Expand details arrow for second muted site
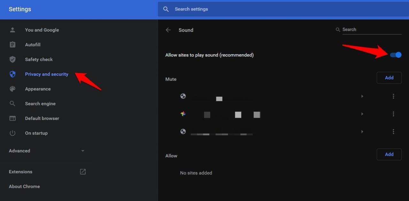The height and width of the screenshot is (201, 409). tap(362, 114)
